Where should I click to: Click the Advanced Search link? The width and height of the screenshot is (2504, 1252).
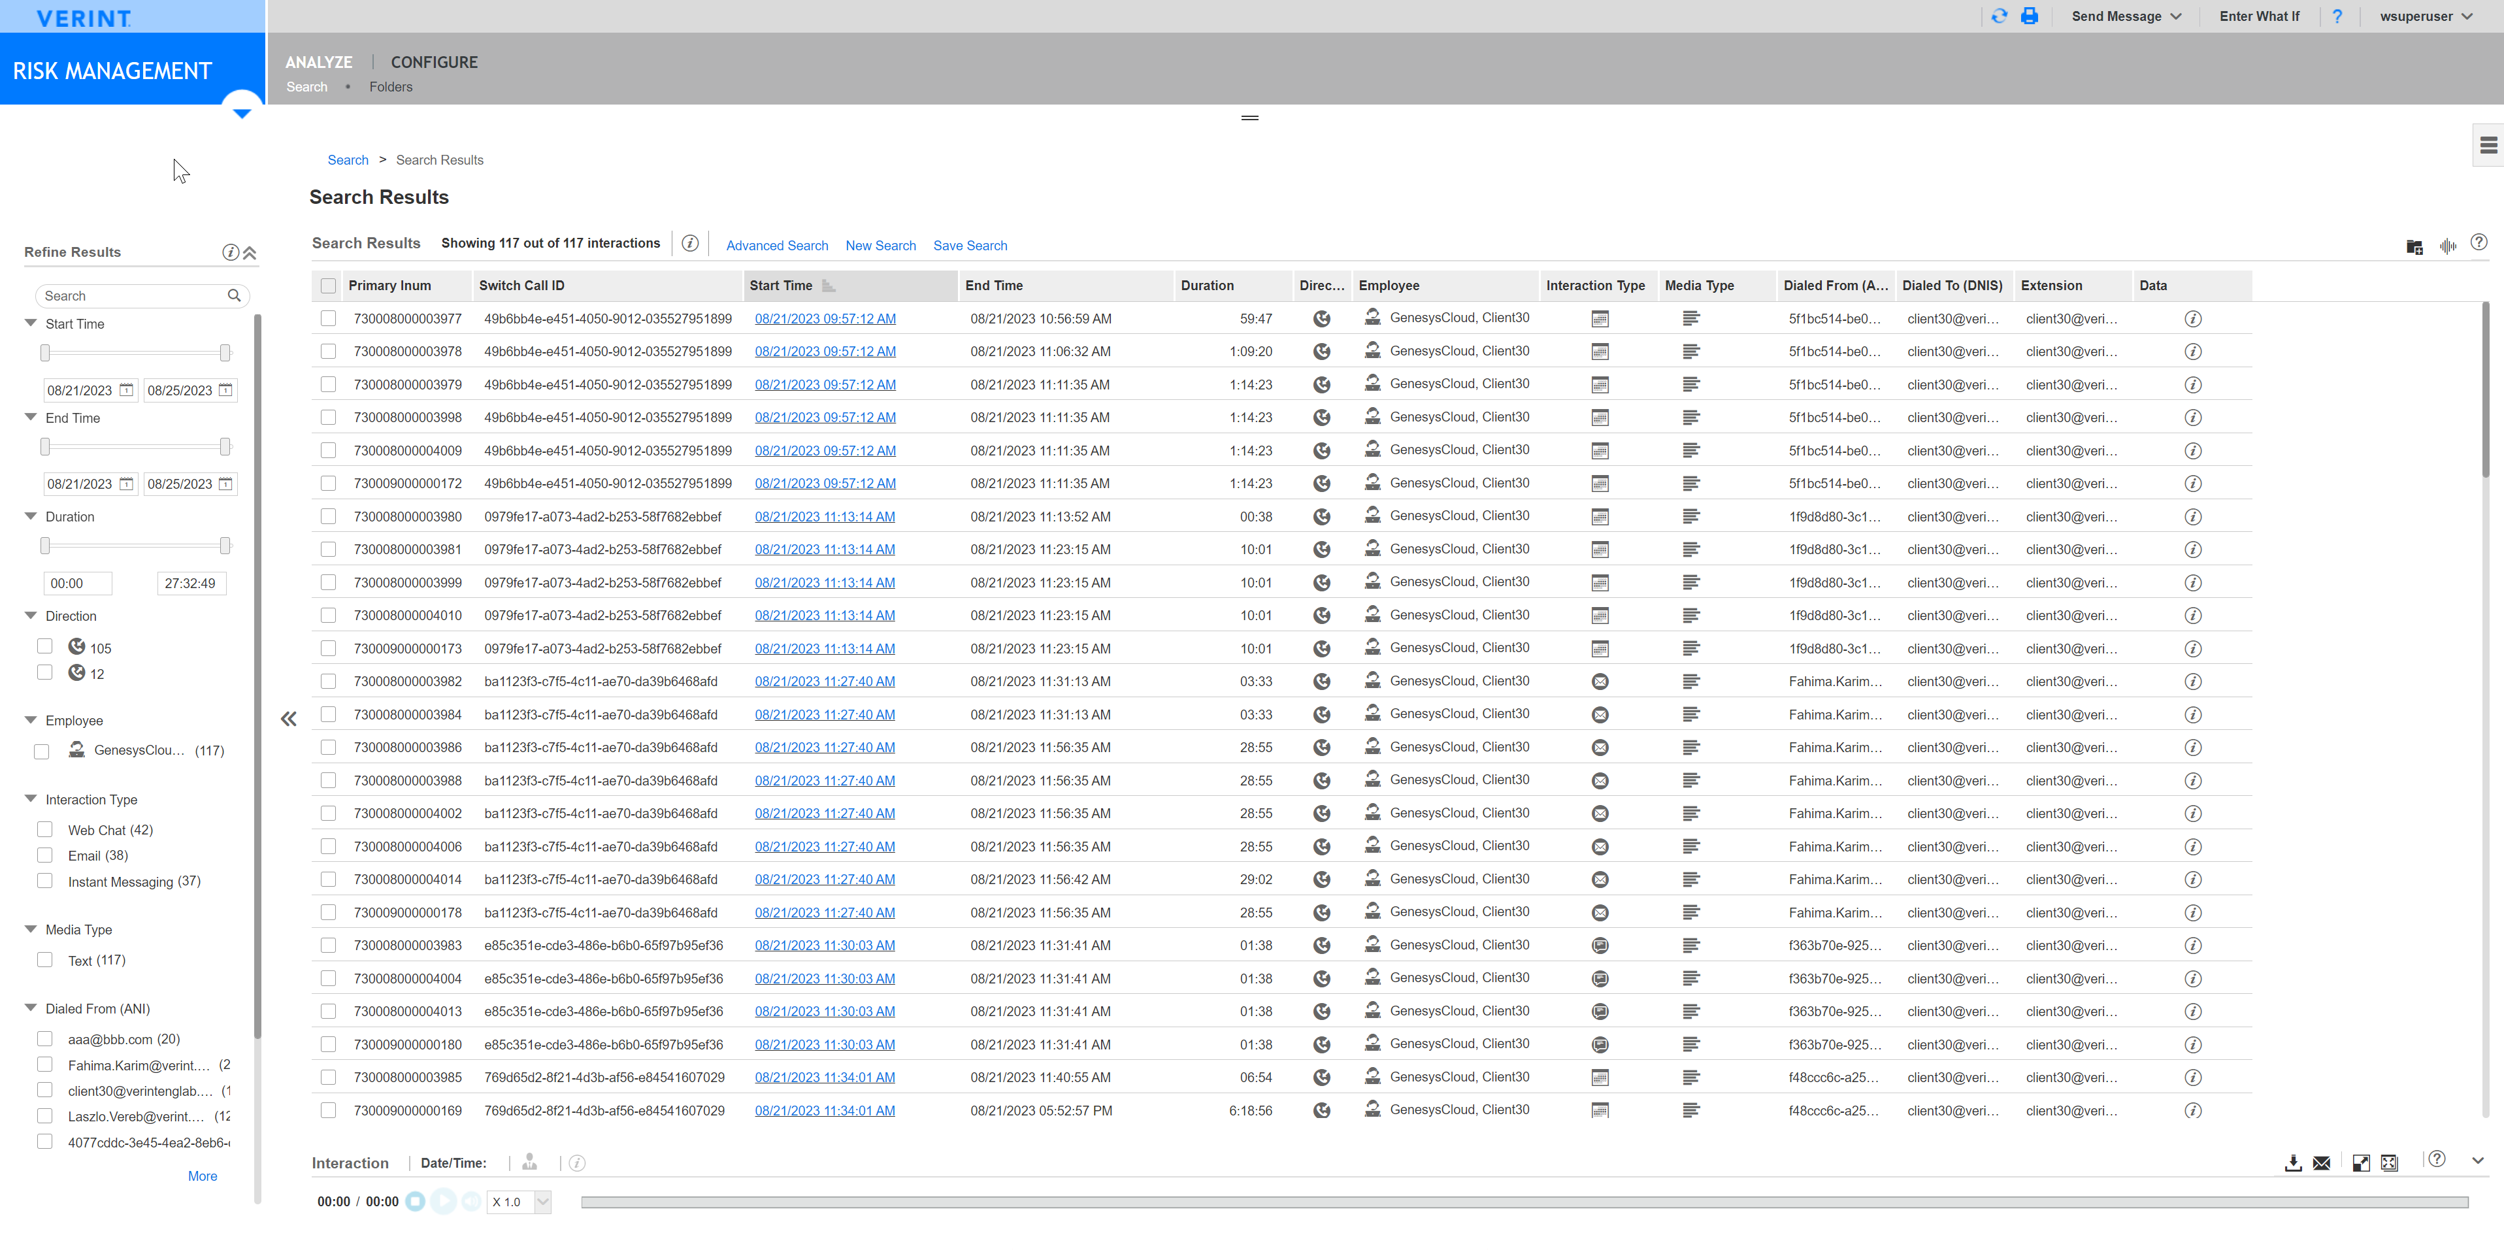pyautogui.click(x=777, y=245)
